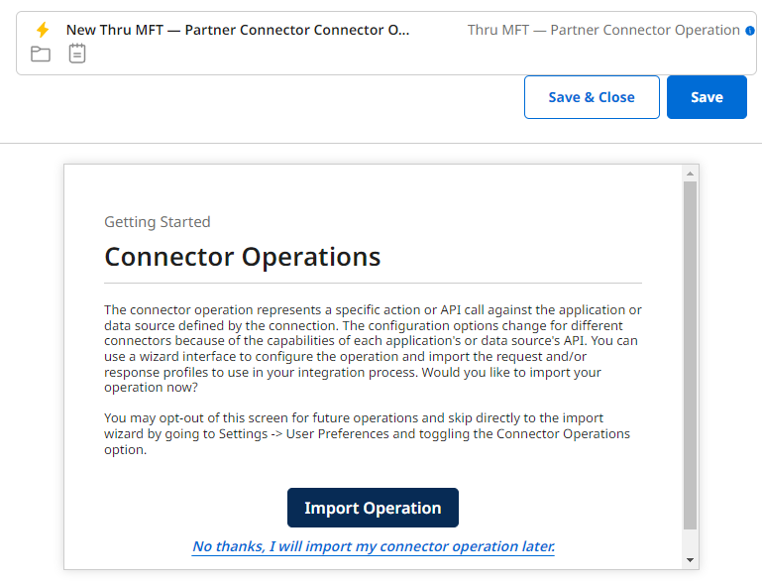Click the 'Getting Started' label
This screenshot has height=584, width=762.
click(x=158, y=222)
